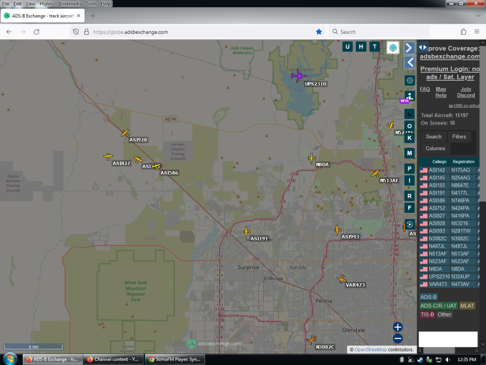
Task: Select the ASI142 row in aircraft table
Action: click(449, 170)
